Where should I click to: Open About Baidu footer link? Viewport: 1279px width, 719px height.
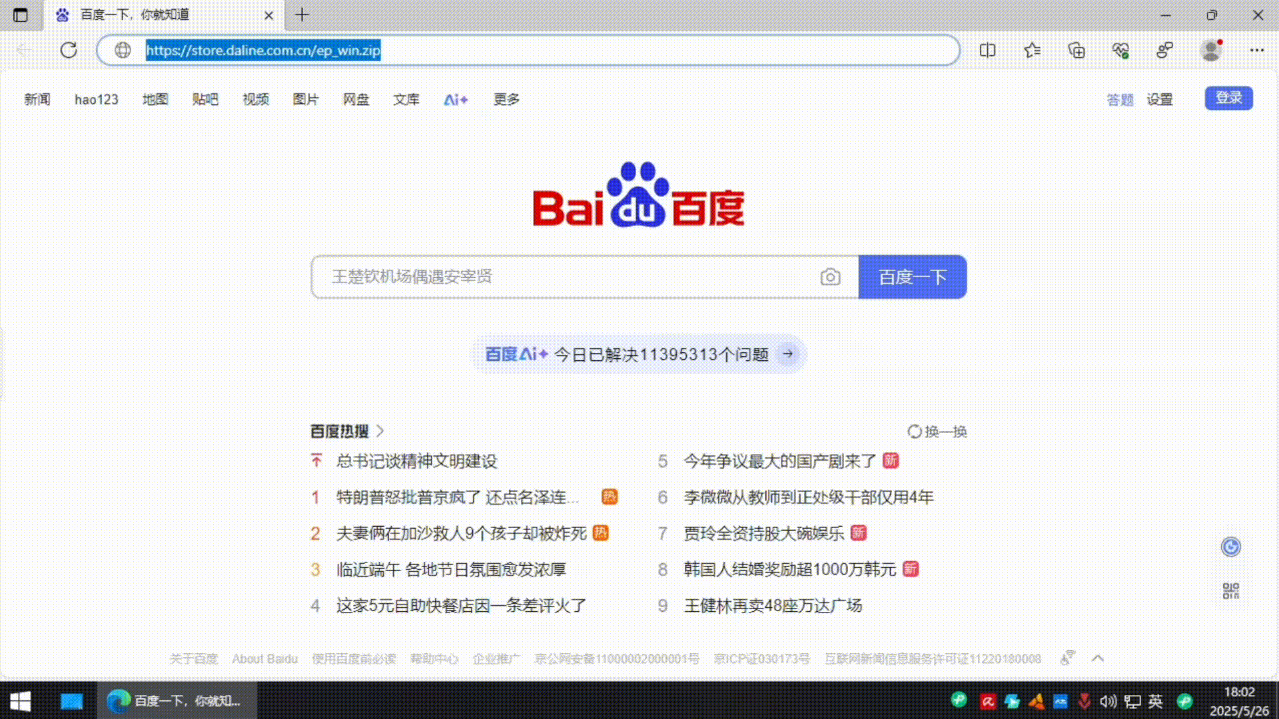[264, 658]
